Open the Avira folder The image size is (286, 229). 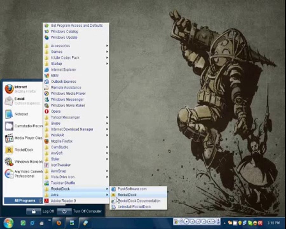(x=76, y=195)
